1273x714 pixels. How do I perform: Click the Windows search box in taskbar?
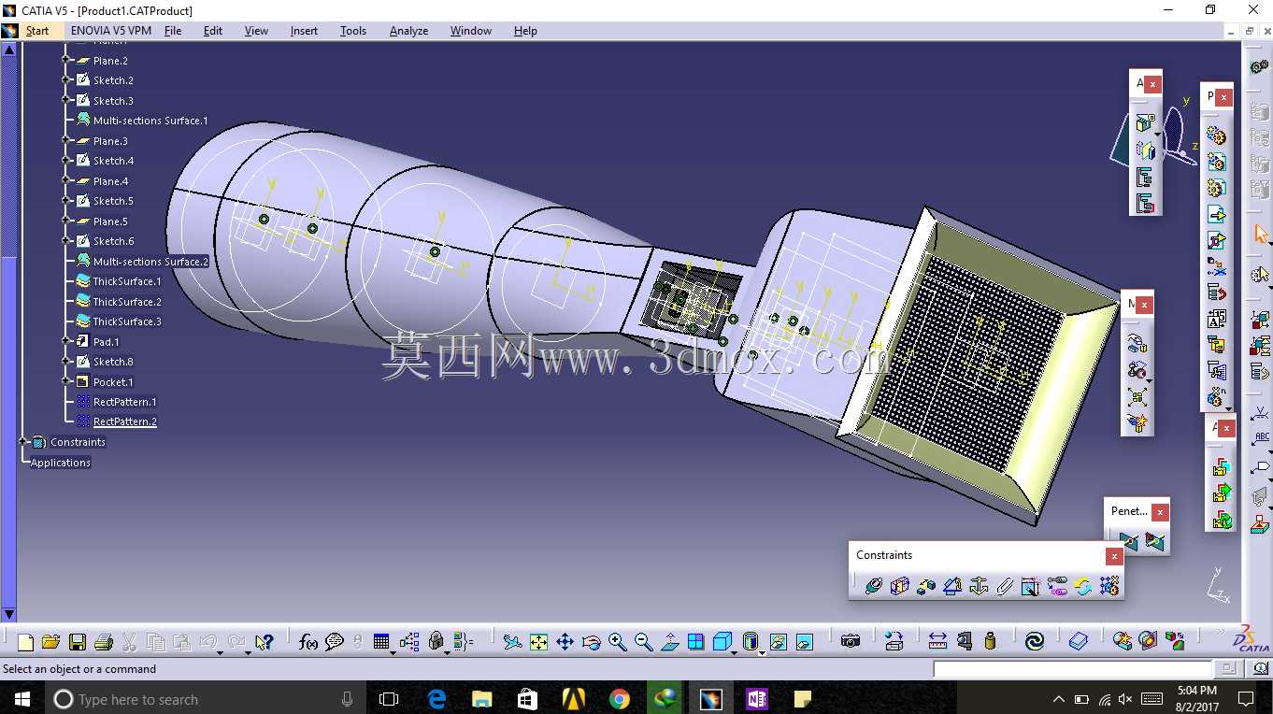tap(205, 699)
